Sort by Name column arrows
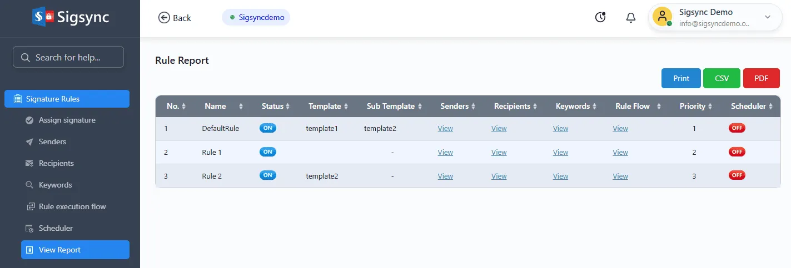Screen dimensions: 791x268 point(241,106)
